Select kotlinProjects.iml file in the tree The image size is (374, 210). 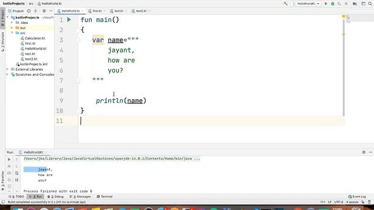(32, 64)
